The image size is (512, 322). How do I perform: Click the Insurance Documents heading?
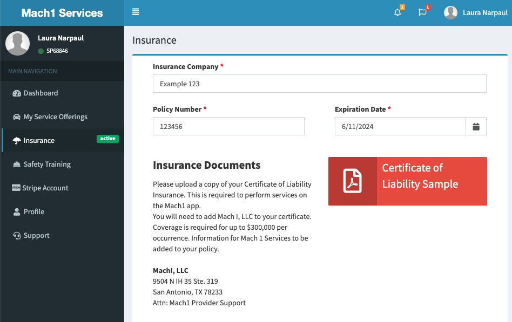click(x=207, y=165)
